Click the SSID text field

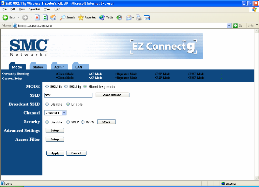68,95
